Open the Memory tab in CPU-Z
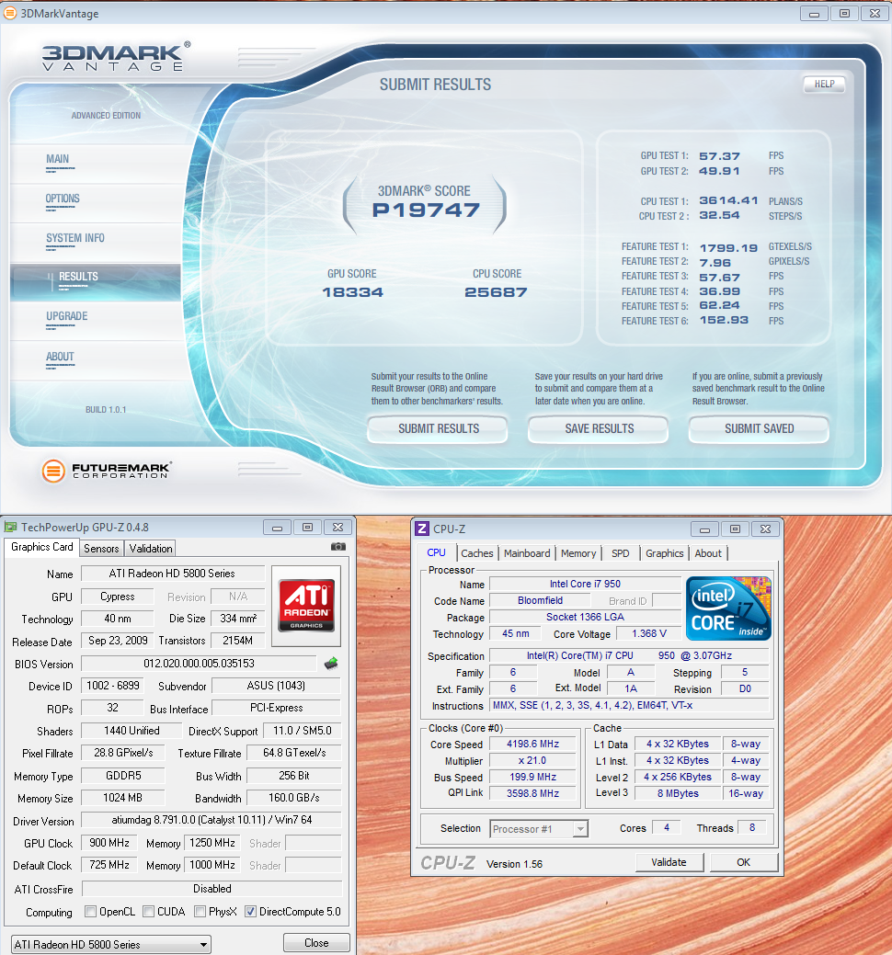892x955 pixels. [x=578, y=553]
